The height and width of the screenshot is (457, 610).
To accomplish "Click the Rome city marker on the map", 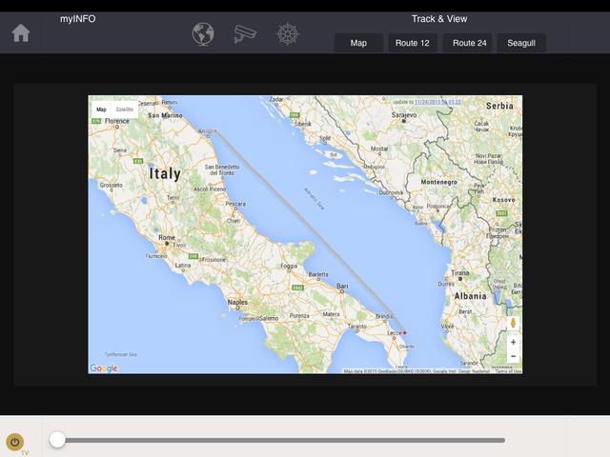I will 168,244.
